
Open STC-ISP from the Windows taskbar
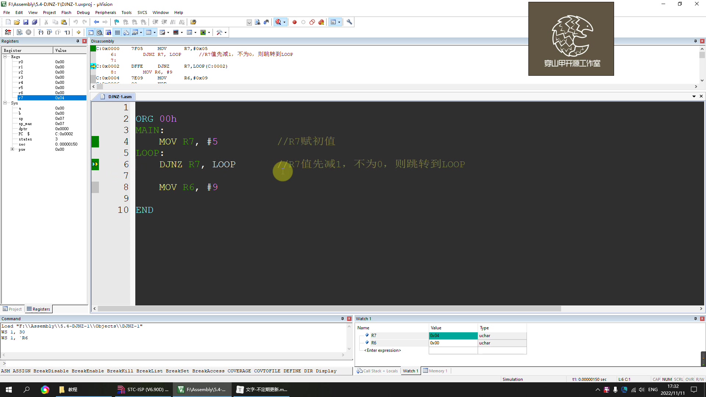coord(143,389)
